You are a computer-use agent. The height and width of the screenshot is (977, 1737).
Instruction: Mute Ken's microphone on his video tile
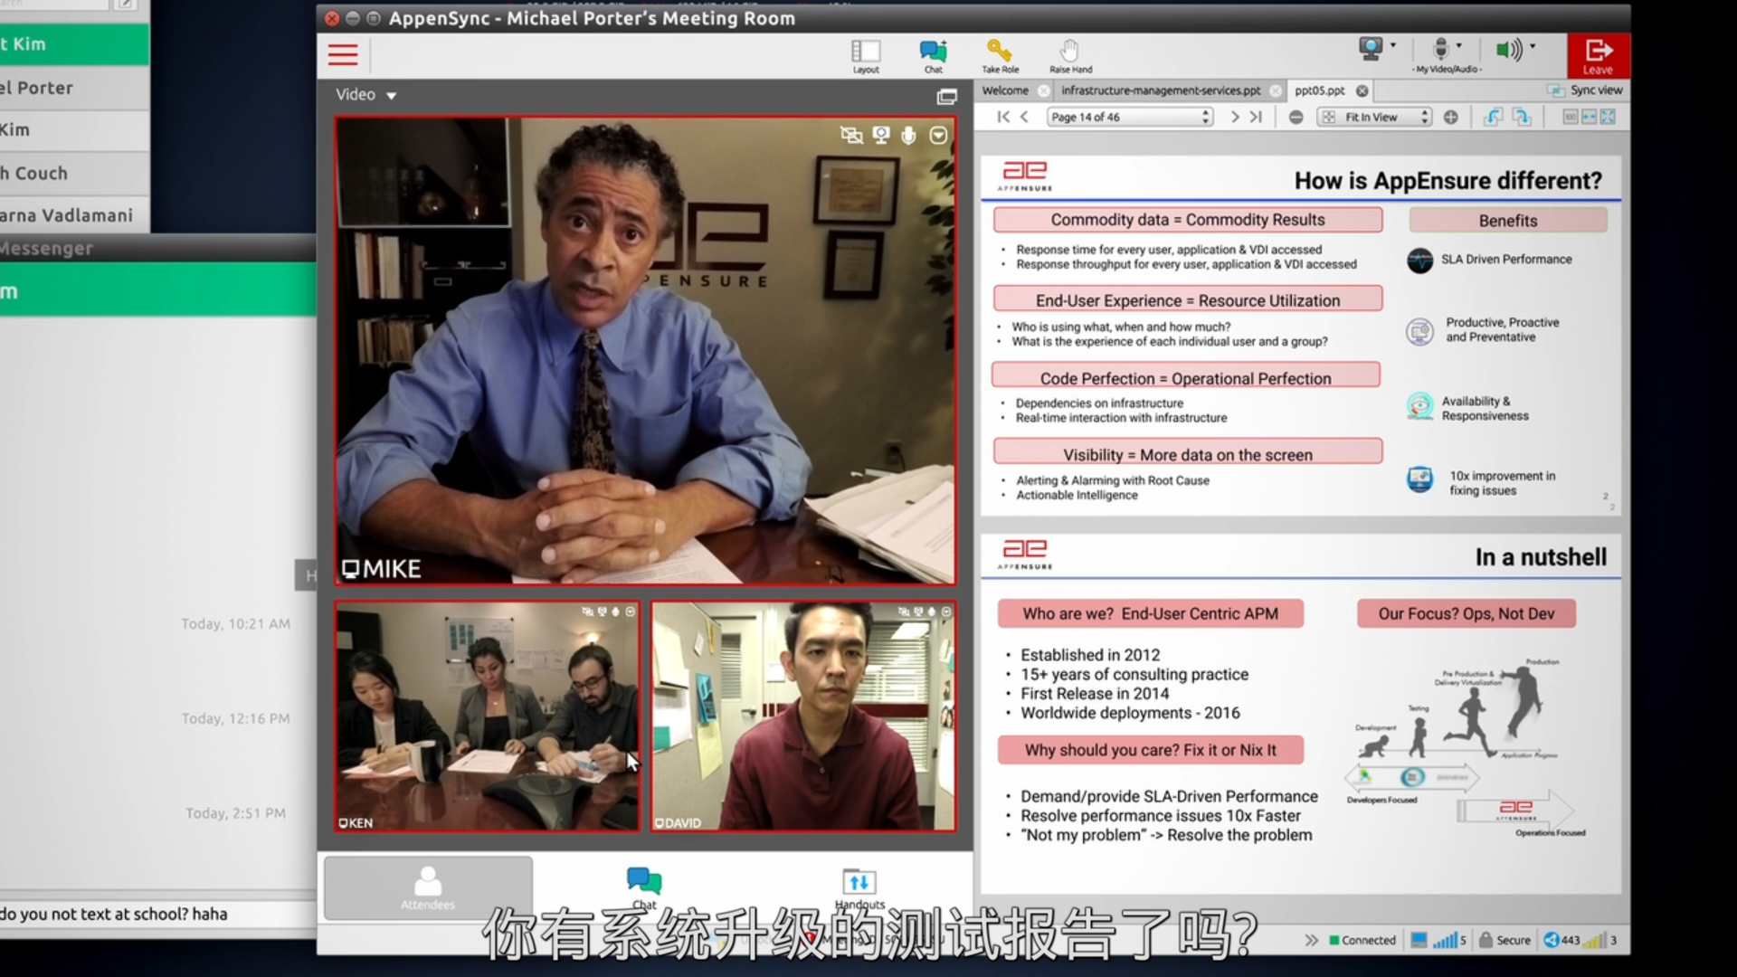tap(615, 612)
